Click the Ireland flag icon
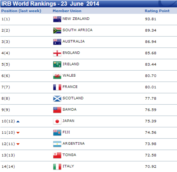177x172 pixels. click(x=57, y=64)
